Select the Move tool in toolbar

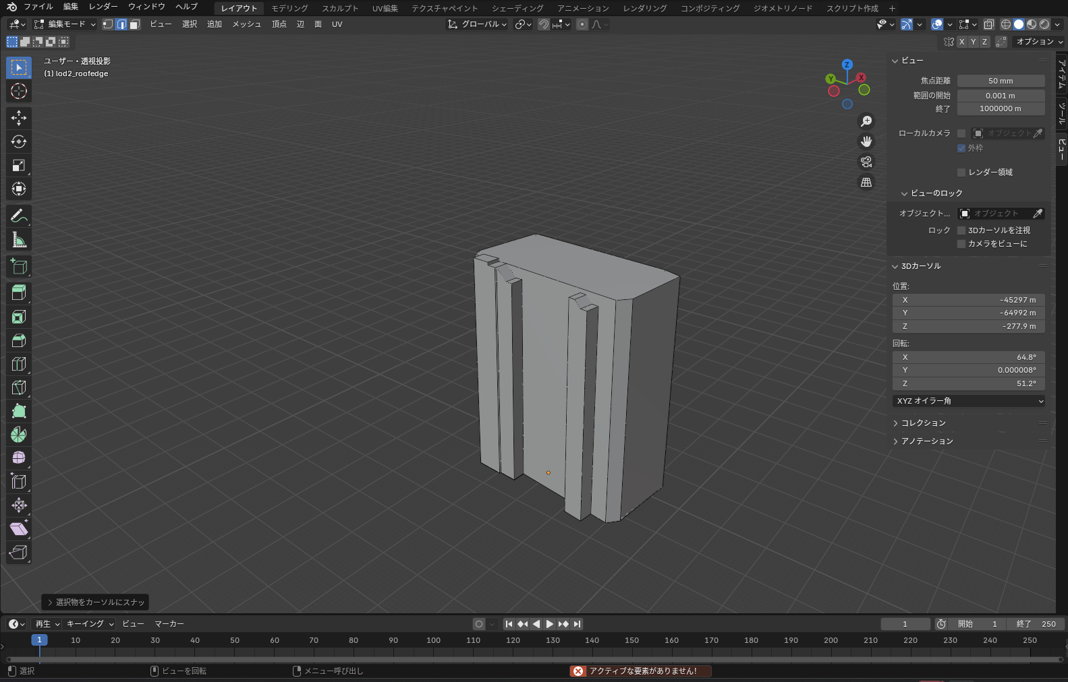pyautogui.click(x=19, y=118)
